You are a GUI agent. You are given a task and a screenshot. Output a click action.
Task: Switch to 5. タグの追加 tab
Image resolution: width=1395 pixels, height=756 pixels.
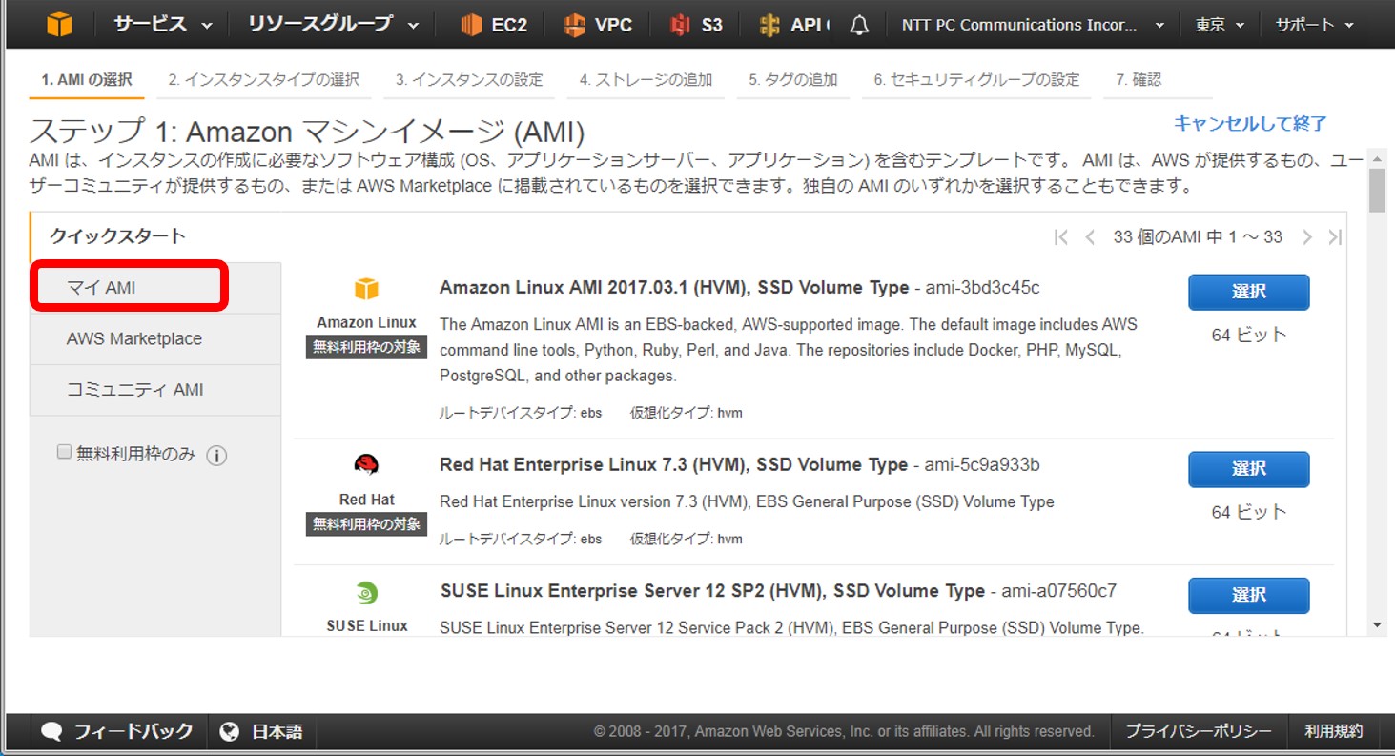pos(793,80)
